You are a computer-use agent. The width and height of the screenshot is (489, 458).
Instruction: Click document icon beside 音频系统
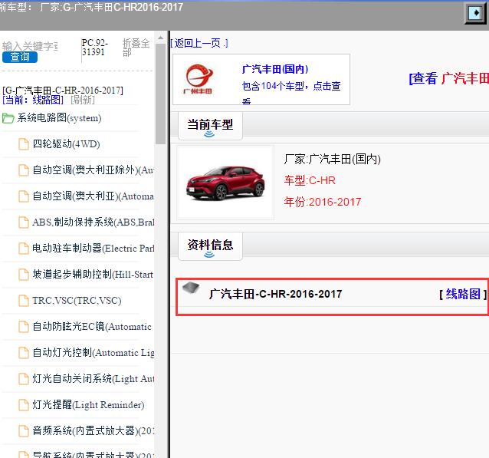(24, 431)
